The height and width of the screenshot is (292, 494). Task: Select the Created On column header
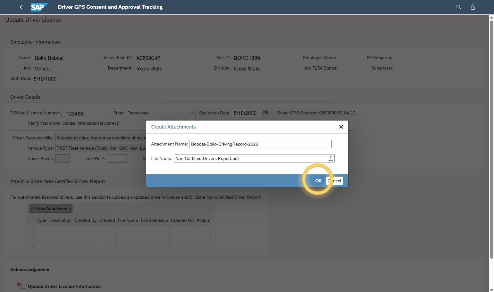point(182,220)
